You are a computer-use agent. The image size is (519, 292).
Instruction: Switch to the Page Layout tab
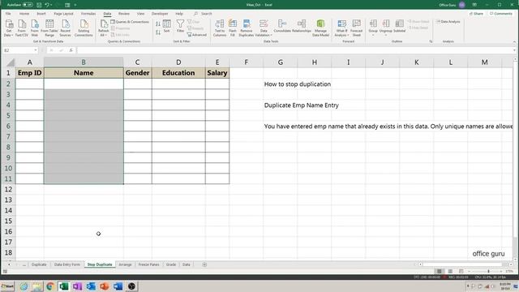point(63,14)
